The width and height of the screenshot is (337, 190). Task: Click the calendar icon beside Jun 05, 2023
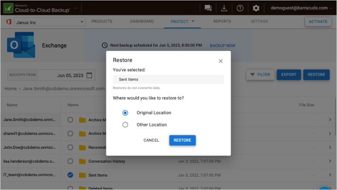point(89,75)
